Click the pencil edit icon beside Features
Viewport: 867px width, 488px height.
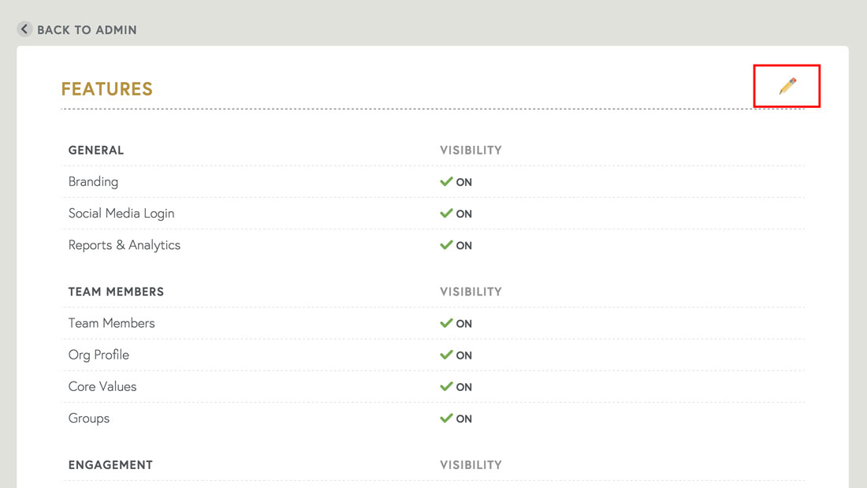point(787,86)
